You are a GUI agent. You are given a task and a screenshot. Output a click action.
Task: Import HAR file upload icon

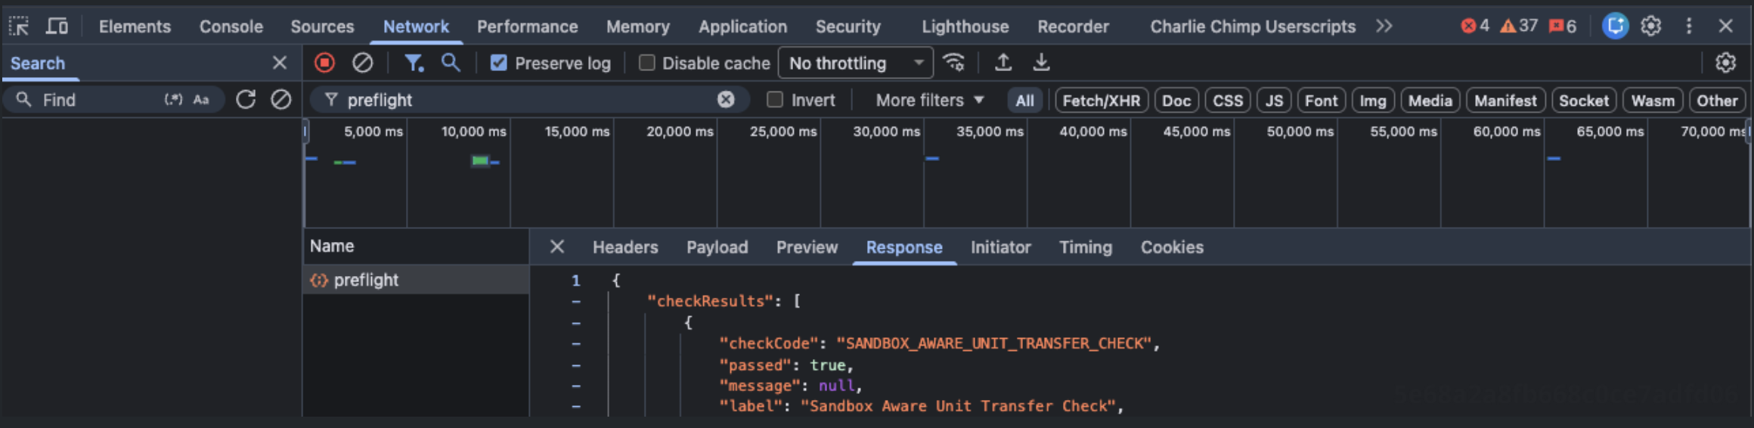point(1003,63)
